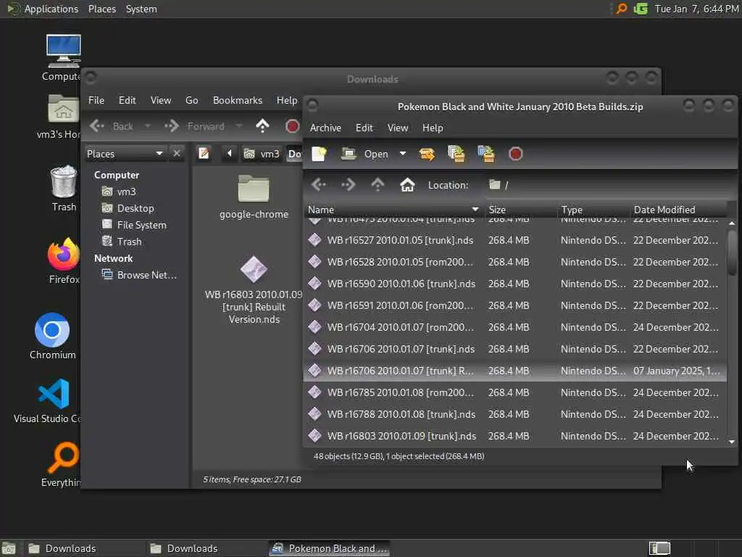Open the archive manager View menu

(x=398, y=128)
